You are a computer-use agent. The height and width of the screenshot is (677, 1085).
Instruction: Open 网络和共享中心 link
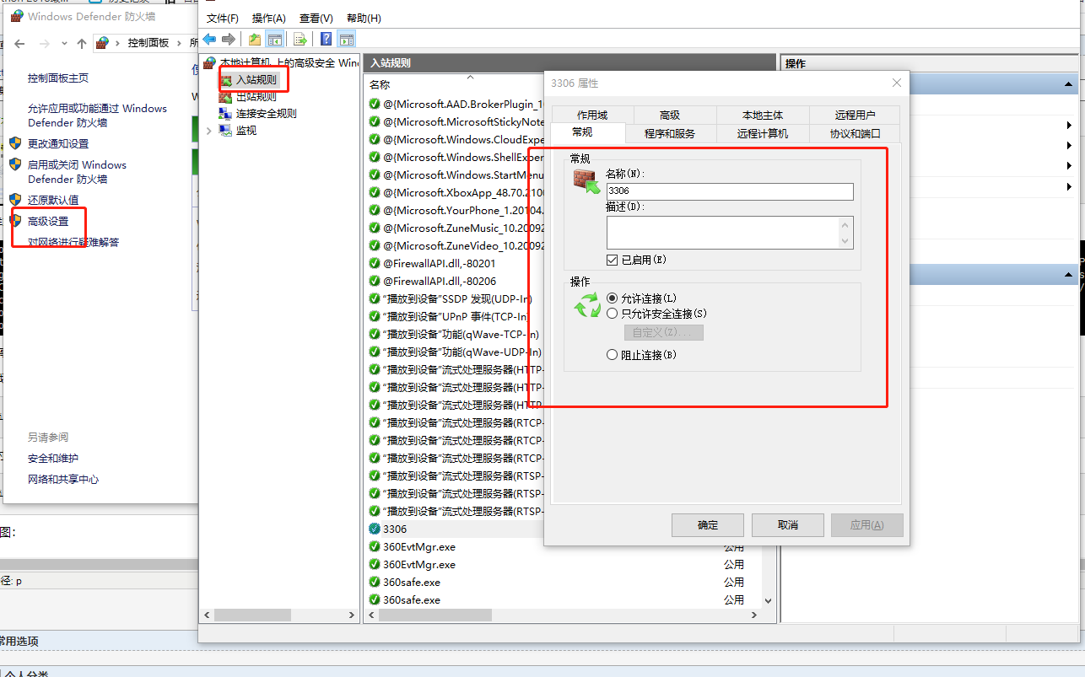[63, 479]
